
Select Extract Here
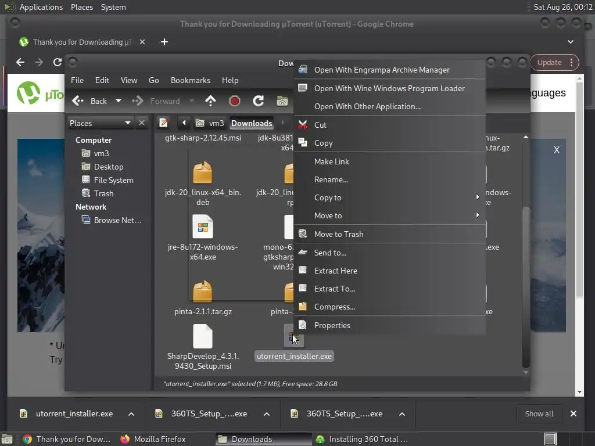[390, 271]
